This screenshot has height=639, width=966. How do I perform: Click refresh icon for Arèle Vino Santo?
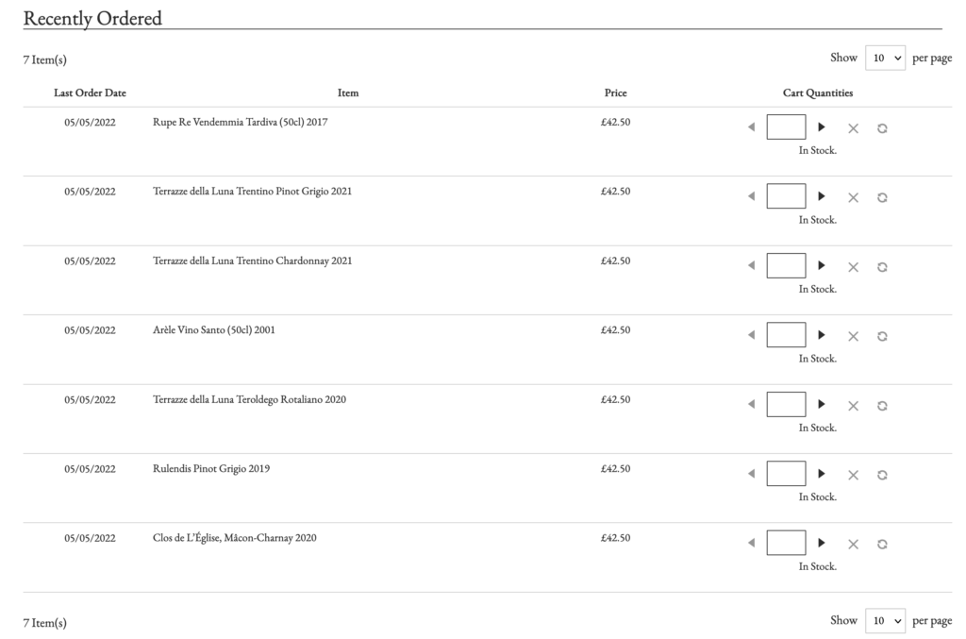882,336
